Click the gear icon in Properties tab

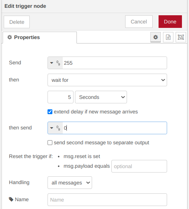click(x=10, y=37)
